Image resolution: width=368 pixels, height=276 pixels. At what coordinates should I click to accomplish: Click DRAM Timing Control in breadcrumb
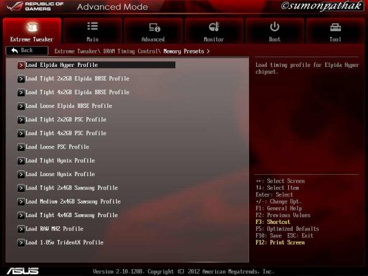click(131, 51)
